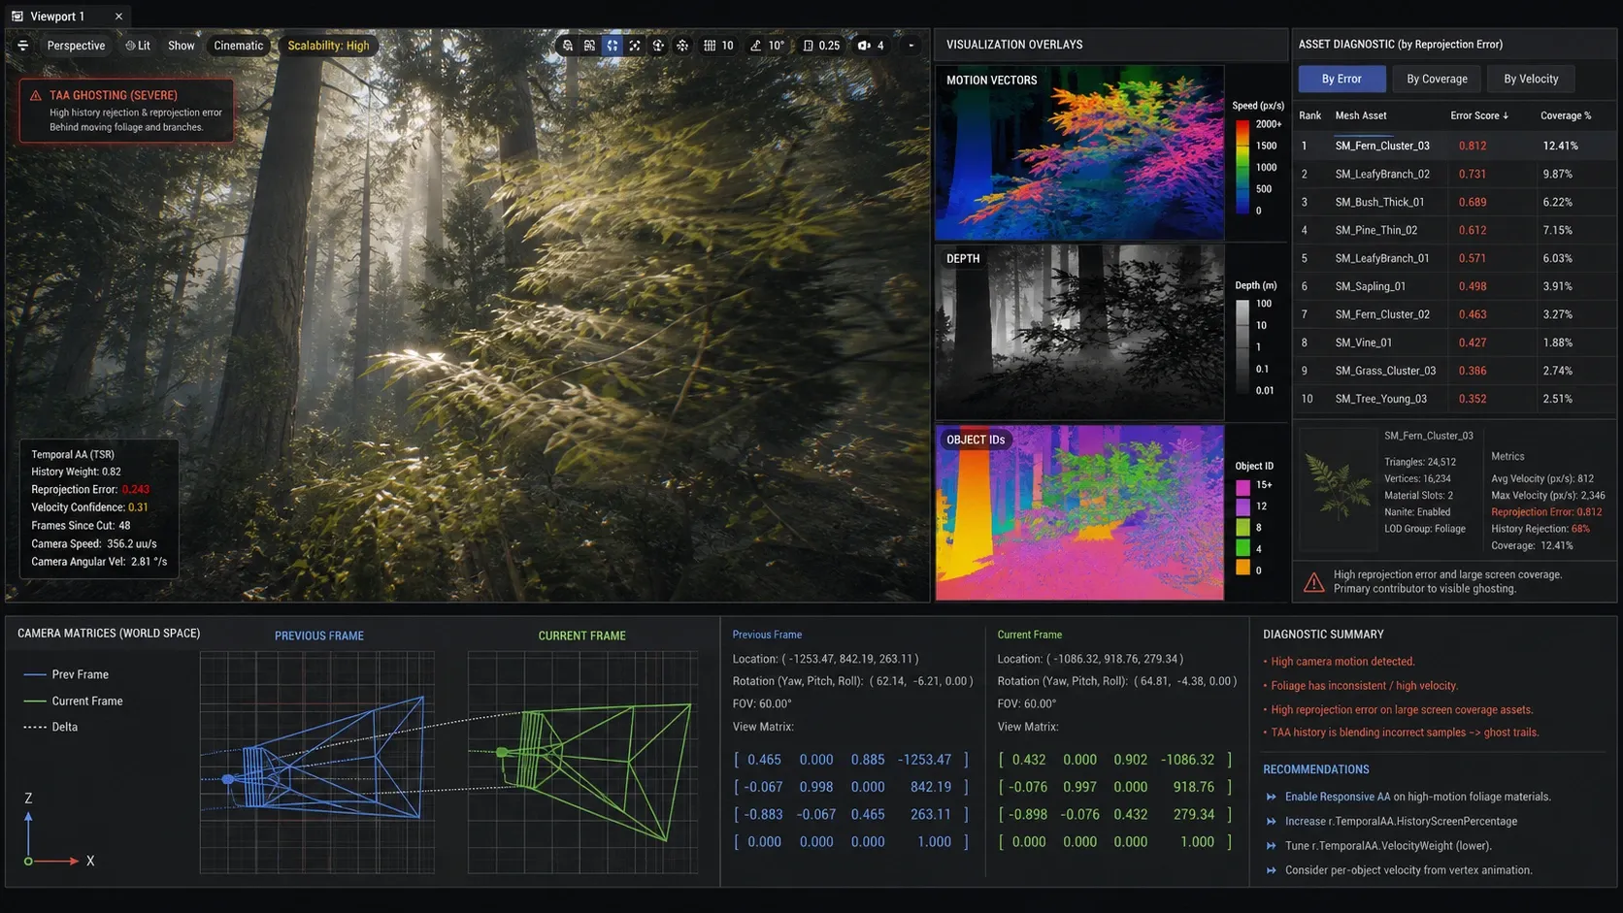This screenshot has width=1623, height=913.
Task: Collapse the viewport toolbar with the dash button
Action: coord(911,46)
